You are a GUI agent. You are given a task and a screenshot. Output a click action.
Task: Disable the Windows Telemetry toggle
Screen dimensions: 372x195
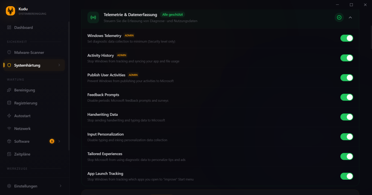(347, 38)
